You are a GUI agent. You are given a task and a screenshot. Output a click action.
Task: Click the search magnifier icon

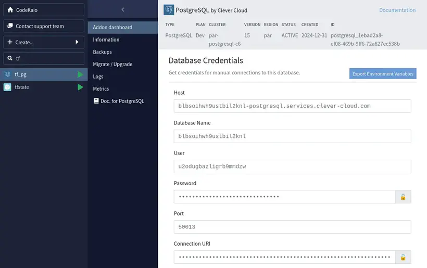[x=10, y=58]
